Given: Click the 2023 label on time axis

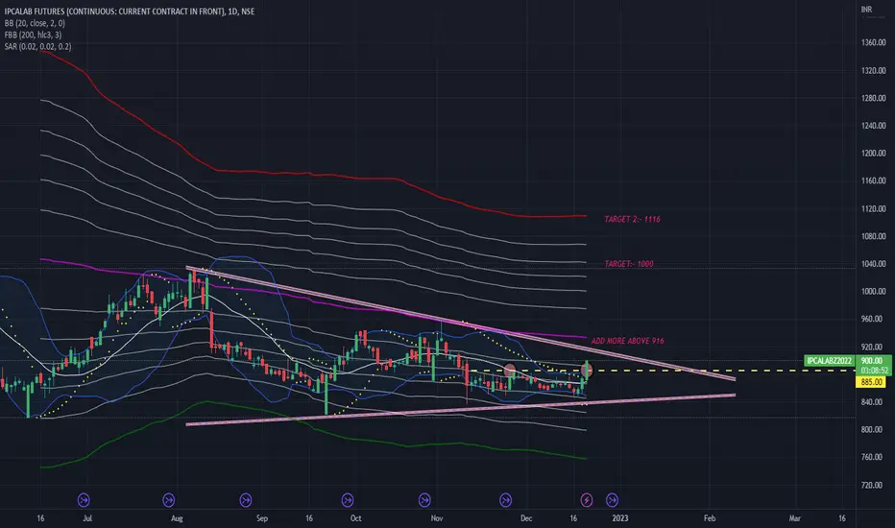Looking at the screenshot, I should tap(620, 518).
